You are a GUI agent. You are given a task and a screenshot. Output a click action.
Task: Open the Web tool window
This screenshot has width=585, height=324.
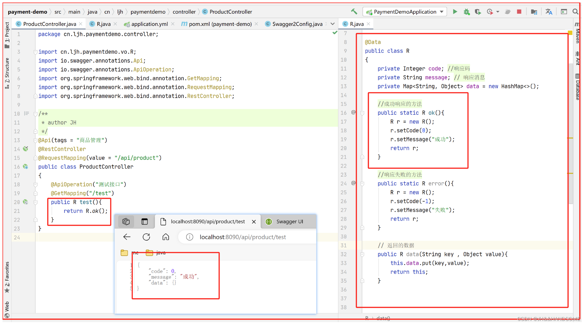[x=7, y=309]
